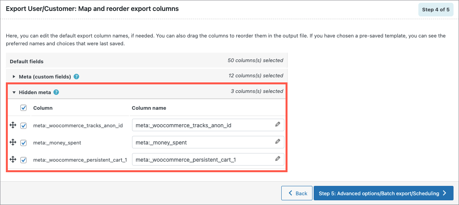Viewport: 459px width, 205px height.
Task: Click the '12 columns(s) selected' text
Action: pos(256,76)
